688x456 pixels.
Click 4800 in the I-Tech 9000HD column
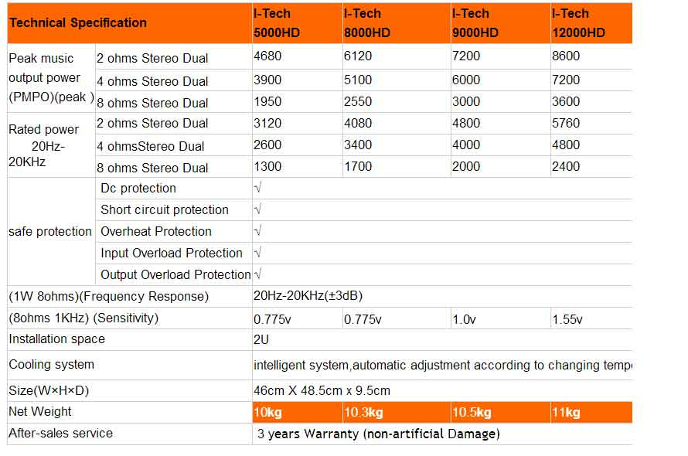(x=466, y=124)
